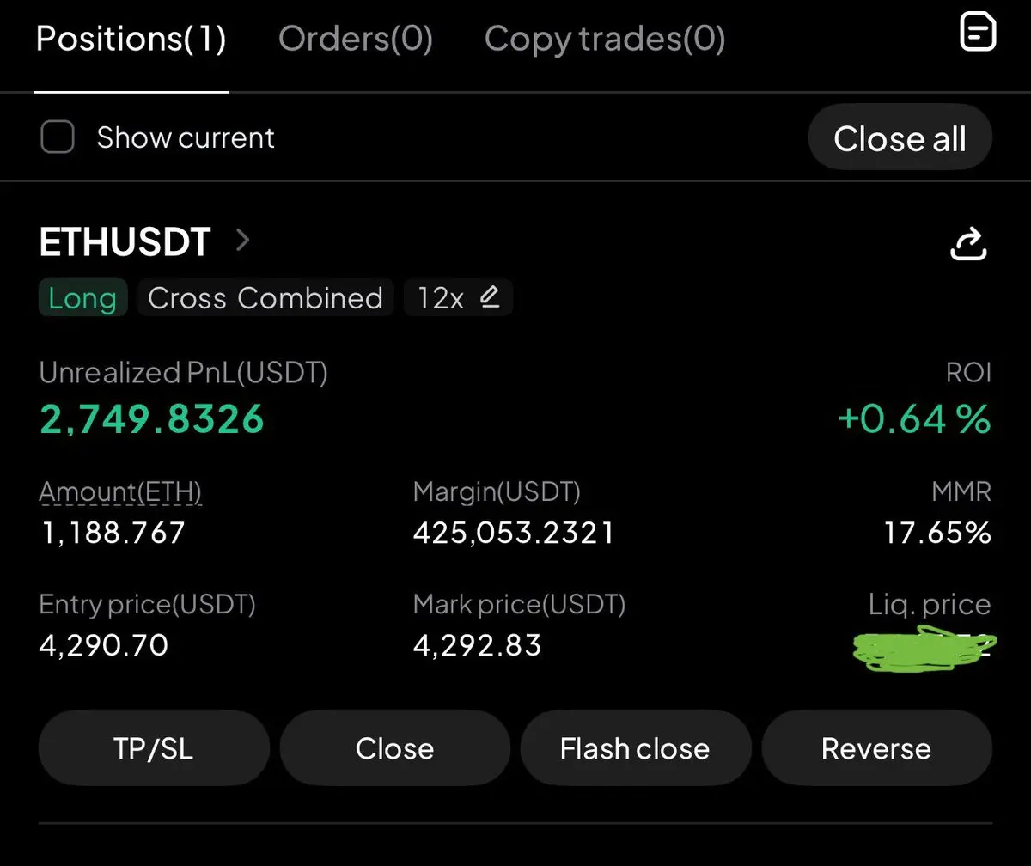Tap the ETHUSDT pair name
1031x866 pixels.
click(125, 242)
